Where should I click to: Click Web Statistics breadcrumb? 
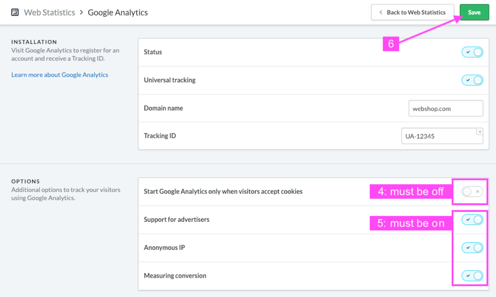click(x=50, y=13)
